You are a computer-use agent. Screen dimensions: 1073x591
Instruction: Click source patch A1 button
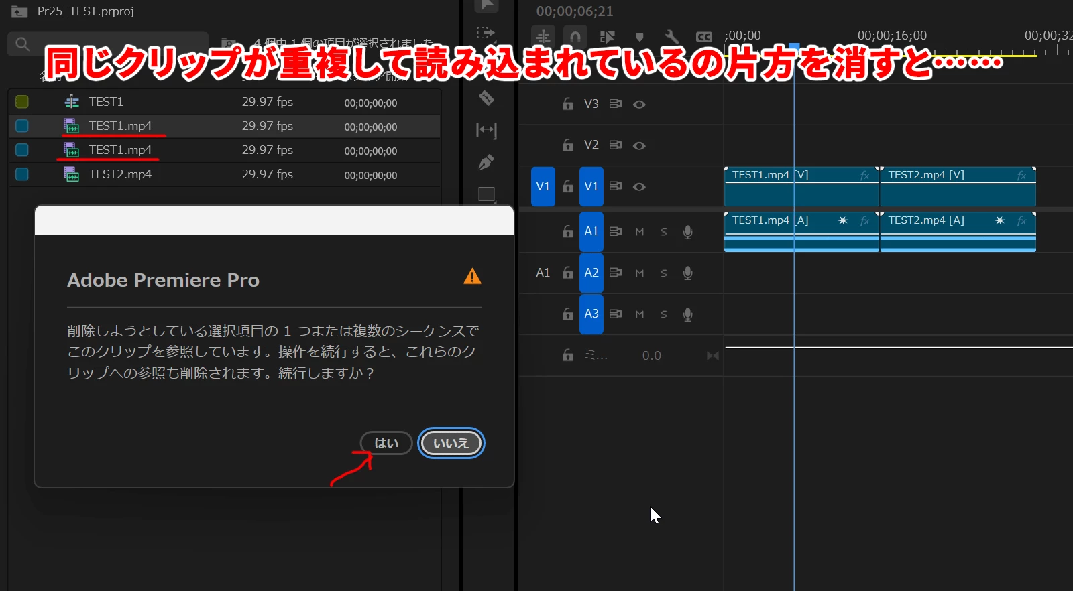[x=543, y=273]
